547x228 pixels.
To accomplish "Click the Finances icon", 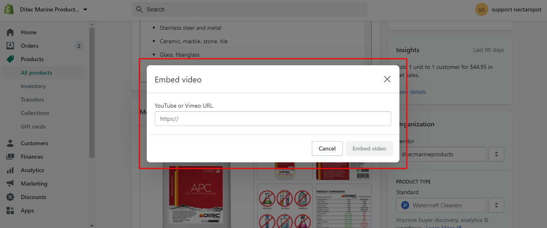I will 10,157.
